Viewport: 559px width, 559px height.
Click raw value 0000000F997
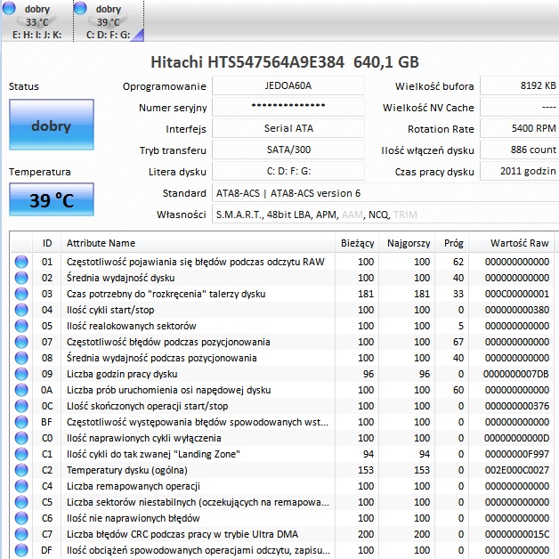(517, 454)
